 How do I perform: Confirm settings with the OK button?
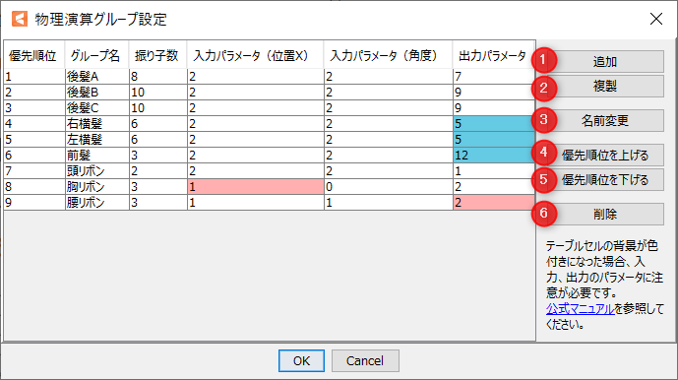pos(301,360)
